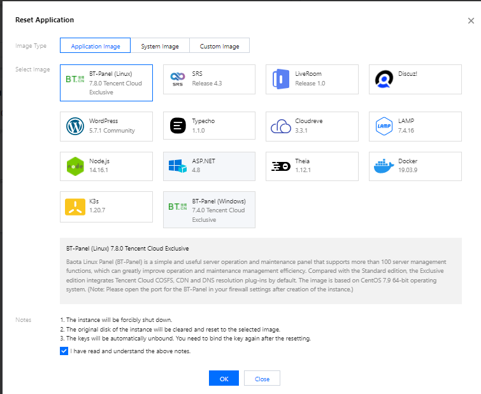Click the Cloudreve cloud icon

click(x=281, y=126)
